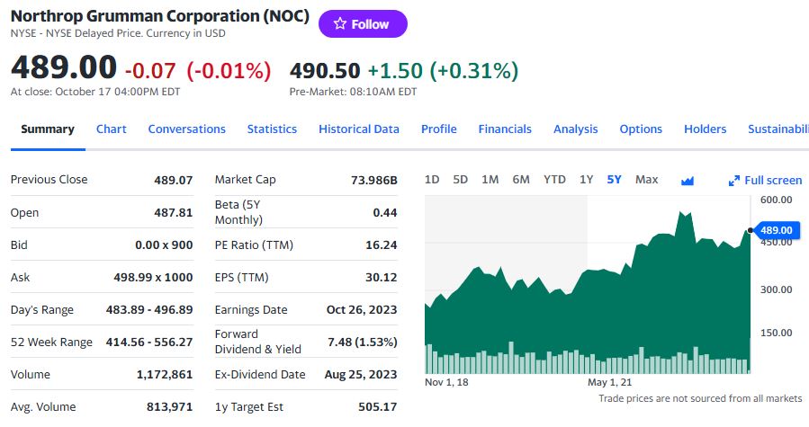View the Historical Data tab
809x427 pixels.
click(358, 129)
